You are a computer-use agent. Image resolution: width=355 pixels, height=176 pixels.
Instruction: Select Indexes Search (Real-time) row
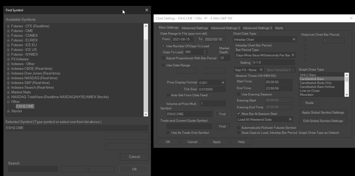[x=32, y=87]
